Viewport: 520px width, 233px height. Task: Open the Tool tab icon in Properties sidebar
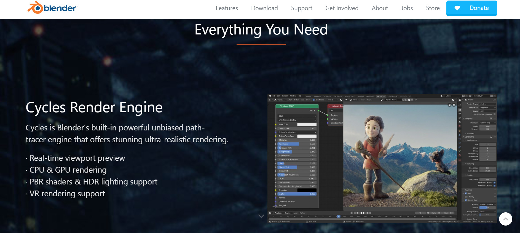coord(460,105)
